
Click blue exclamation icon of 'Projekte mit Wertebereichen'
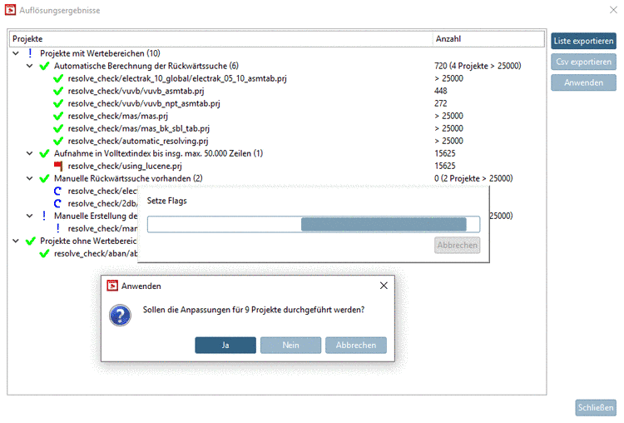pos(30,53)
